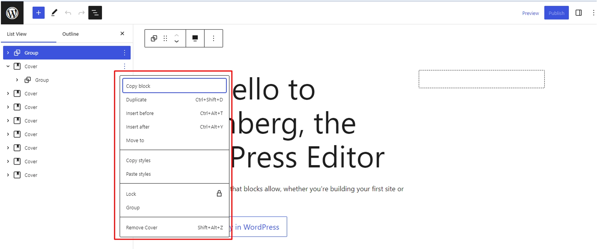
Task: Click the empty dashed placeholder block
Action: 482,79
